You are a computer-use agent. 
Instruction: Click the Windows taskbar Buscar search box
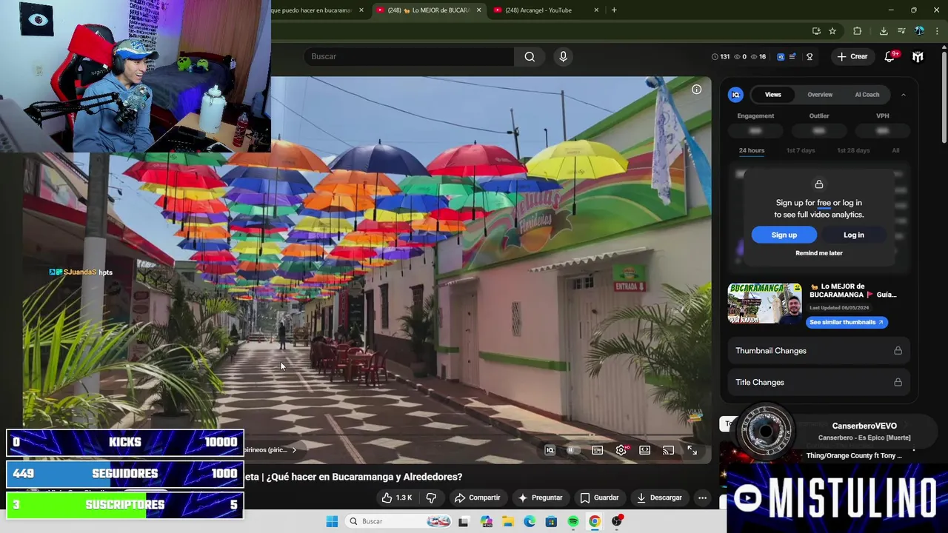[x=398, y=521]
